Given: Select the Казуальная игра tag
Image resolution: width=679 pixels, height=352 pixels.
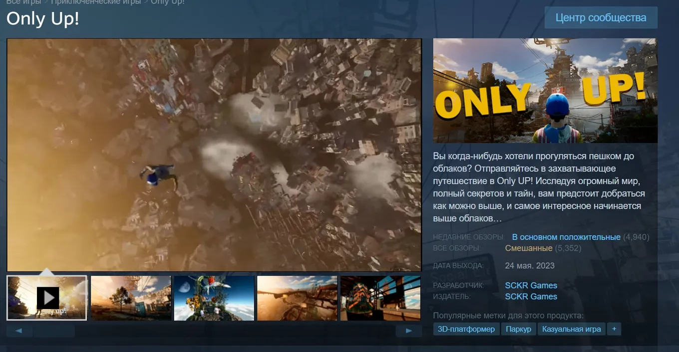Looking at the screenshot, I should coord(572,329).
